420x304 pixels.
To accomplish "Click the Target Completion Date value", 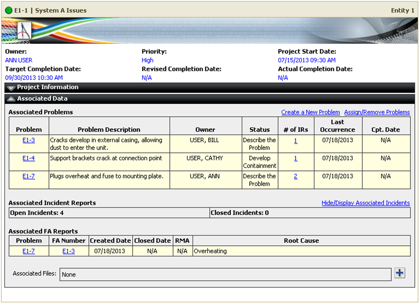I will [34, 78].
